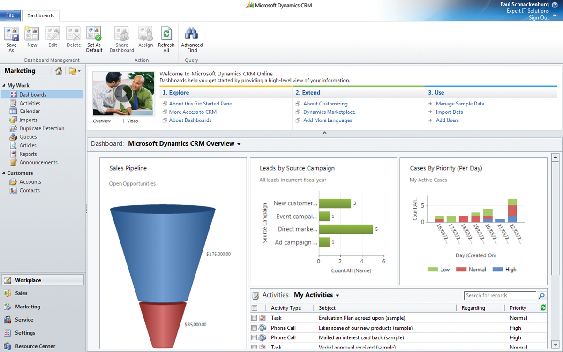The height and width of the screenshot is (352, 563).
Task: Collapse the Customers section
Action: point(4,173)
